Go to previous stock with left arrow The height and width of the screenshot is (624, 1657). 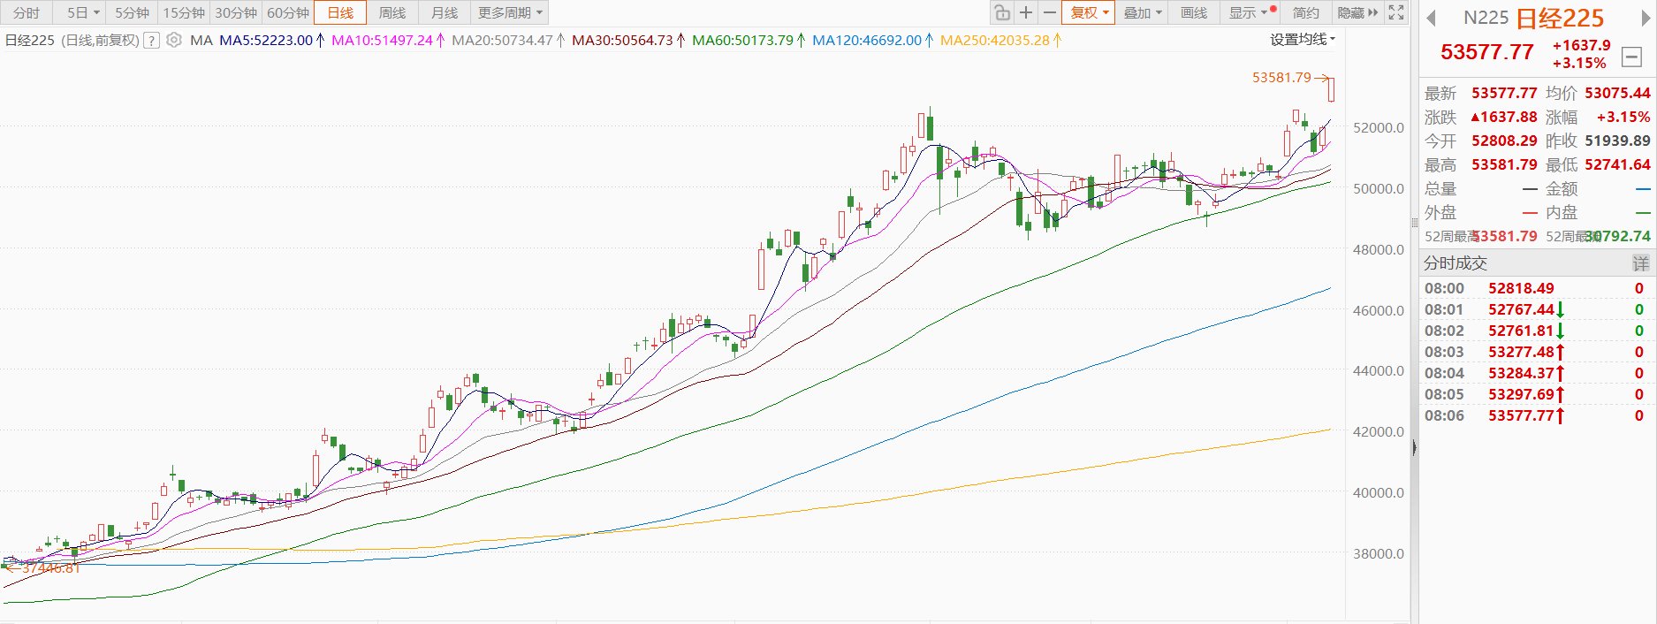[1431, 18]
